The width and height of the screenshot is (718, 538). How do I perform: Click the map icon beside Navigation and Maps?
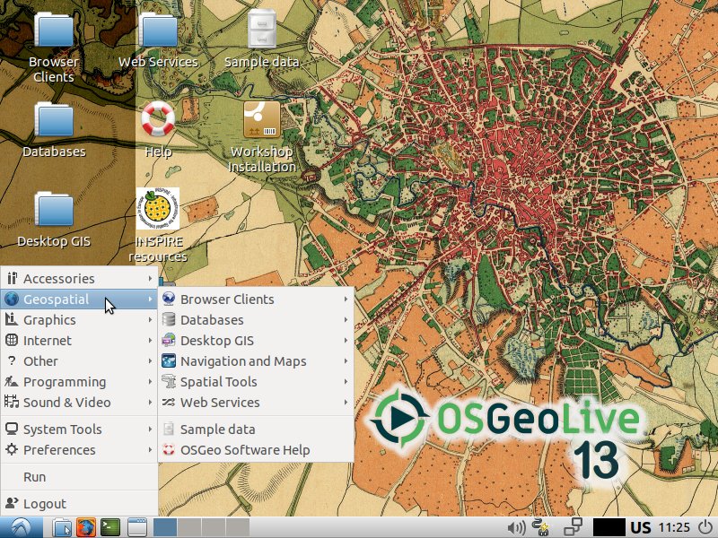click(169, 360)
